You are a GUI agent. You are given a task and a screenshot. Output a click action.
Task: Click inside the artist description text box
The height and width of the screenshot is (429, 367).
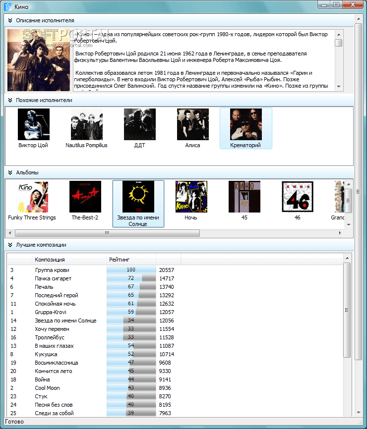tap(204, 60)
